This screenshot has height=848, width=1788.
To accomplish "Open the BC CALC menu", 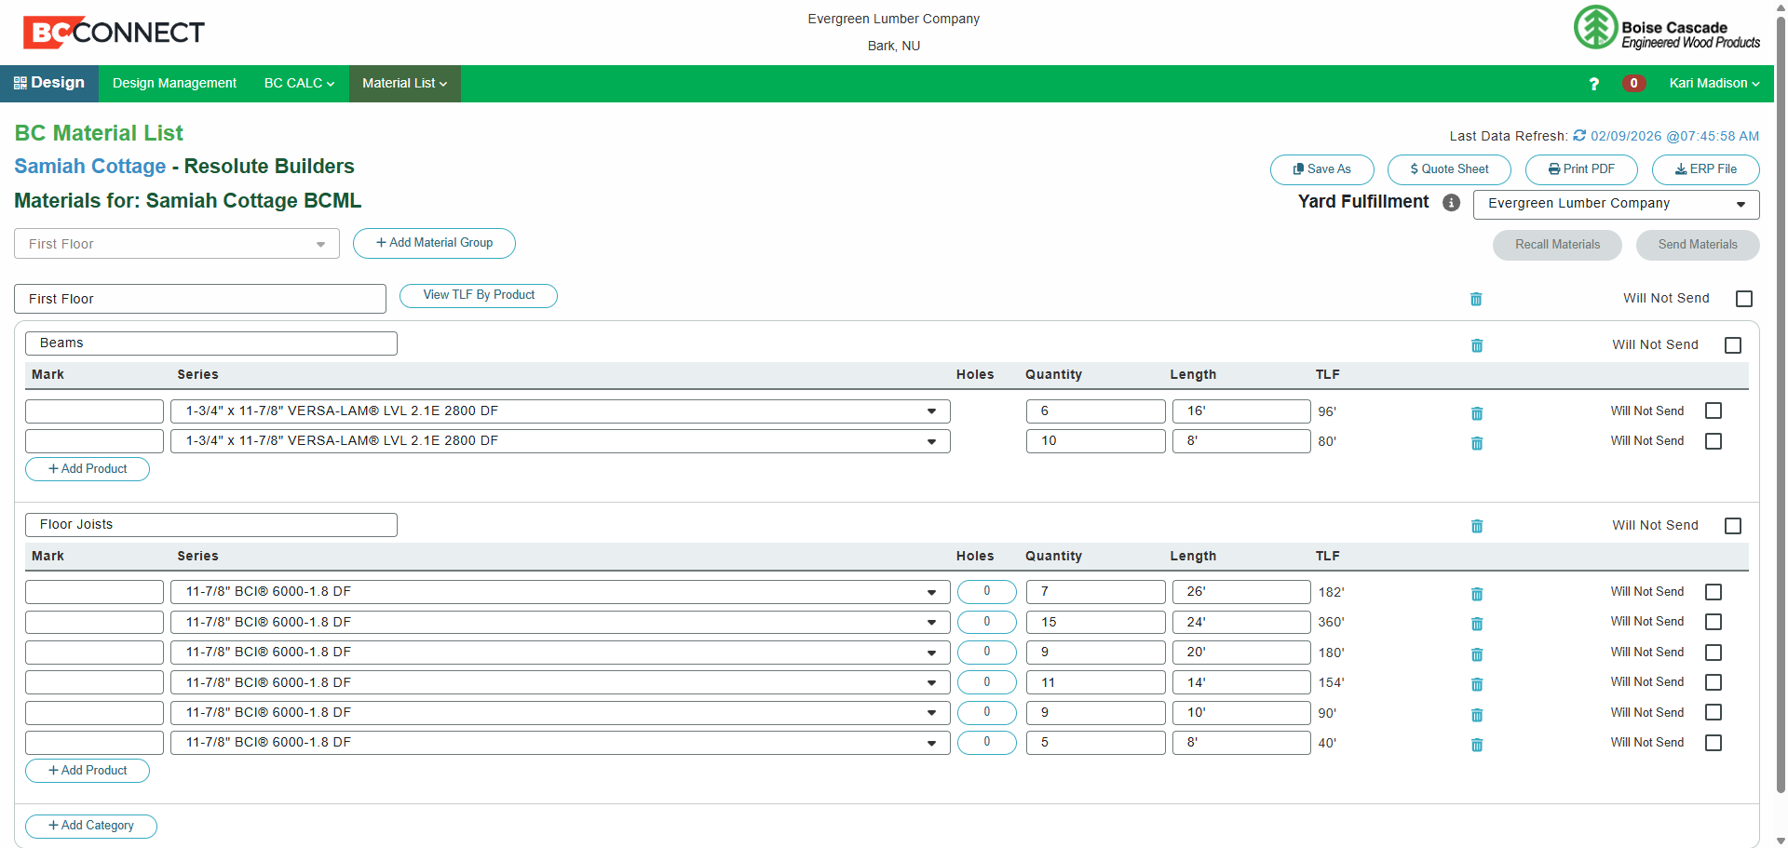I will 299,84.
